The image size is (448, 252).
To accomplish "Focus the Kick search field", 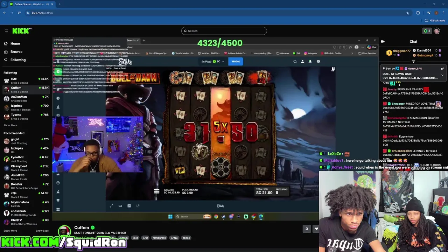I will (224, 31).
